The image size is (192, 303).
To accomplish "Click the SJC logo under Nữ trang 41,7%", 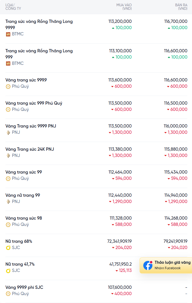I will 8,271.
